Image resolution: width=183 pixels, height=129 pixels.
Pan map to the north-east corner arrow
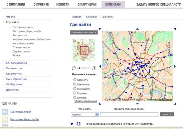pyautogui.click(x=175, y=29)
